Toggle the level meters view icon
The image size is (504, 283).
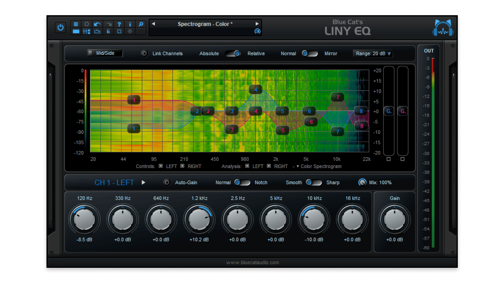pos(108,31)
